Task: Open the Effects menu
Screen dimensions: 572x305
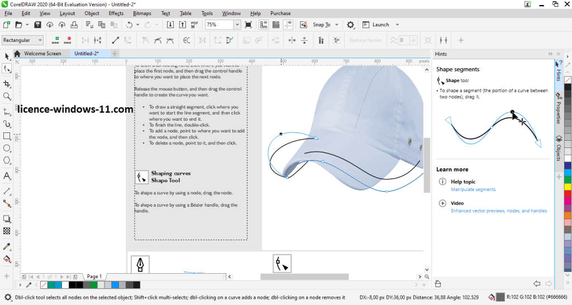Action: click(116, 13)
